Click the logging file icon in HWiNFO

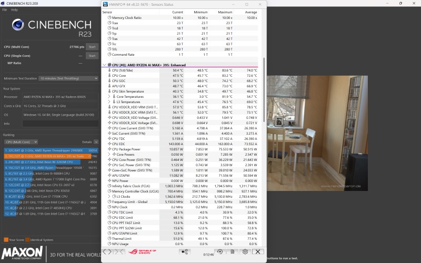coord(233,251)
